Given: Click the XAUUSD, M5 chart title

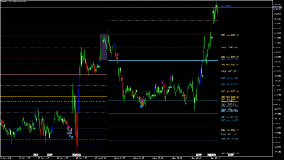Looking at the screenshot, I should click(x=14, y=2).
